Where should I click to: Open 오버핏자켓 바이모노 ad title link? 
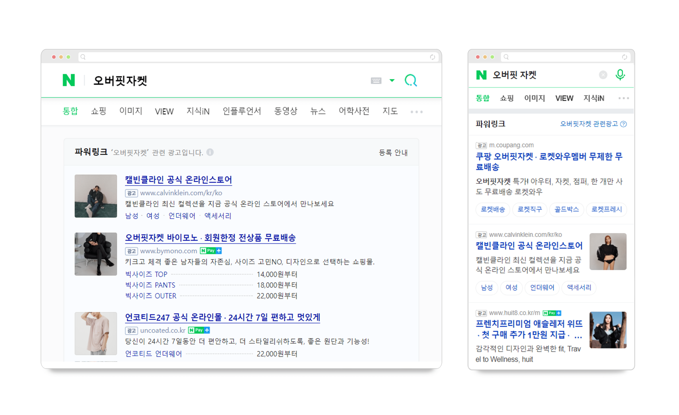click(210, 238)
